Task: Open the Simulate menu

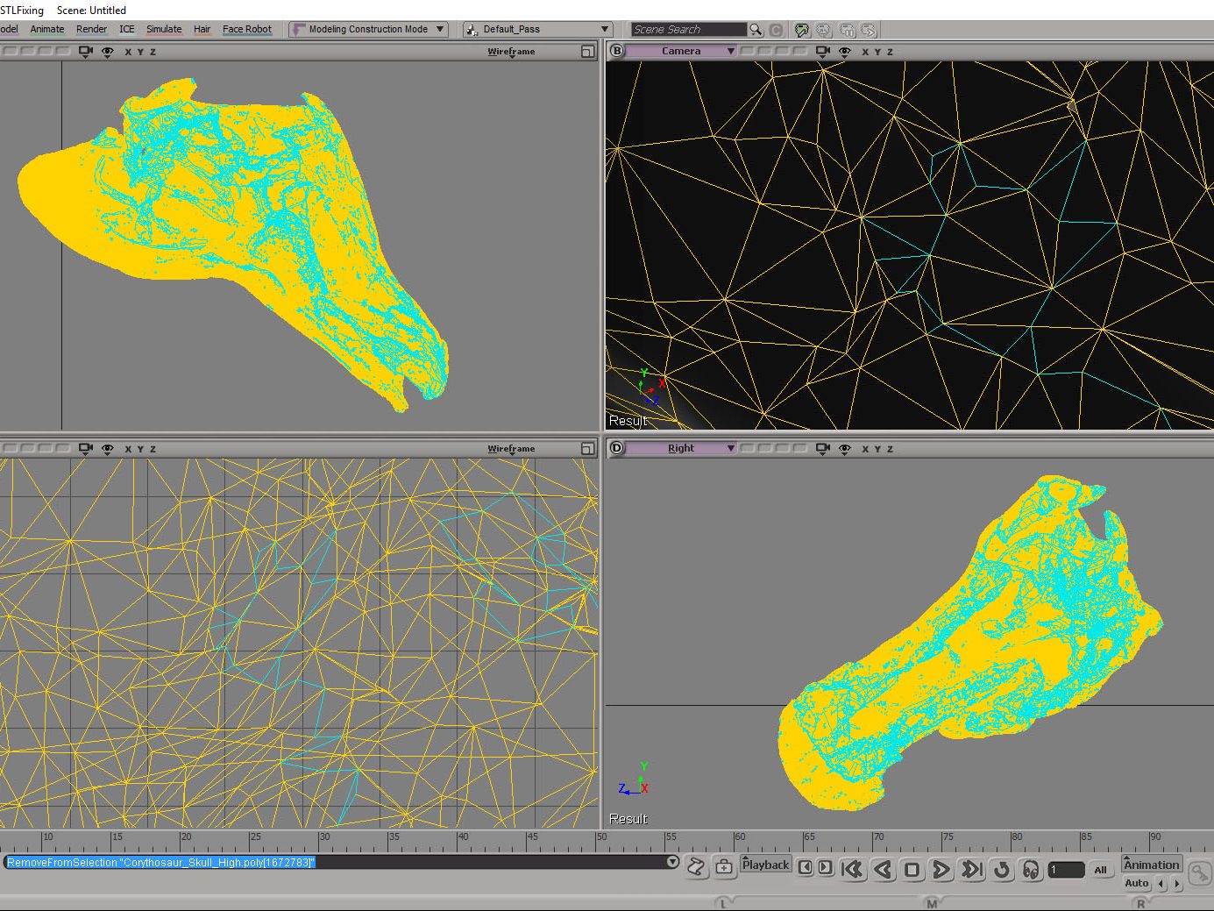Action: 164,29
